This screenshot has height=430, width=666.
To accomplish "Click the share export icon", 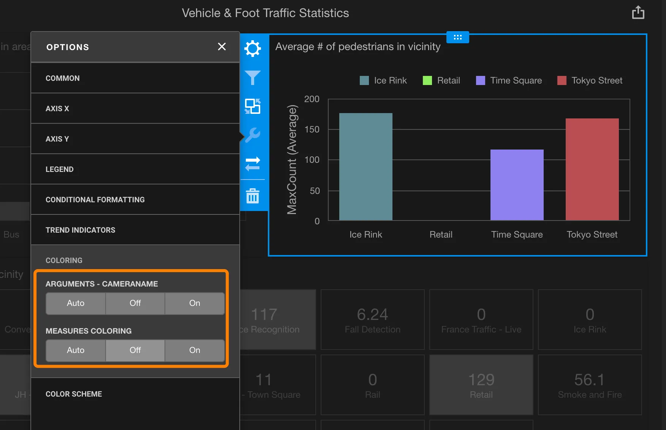I will pos(638,13).
